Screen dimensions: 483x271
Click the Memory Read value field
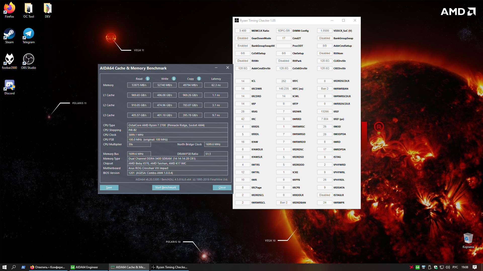pyautogui.click(x=139, y=85)
